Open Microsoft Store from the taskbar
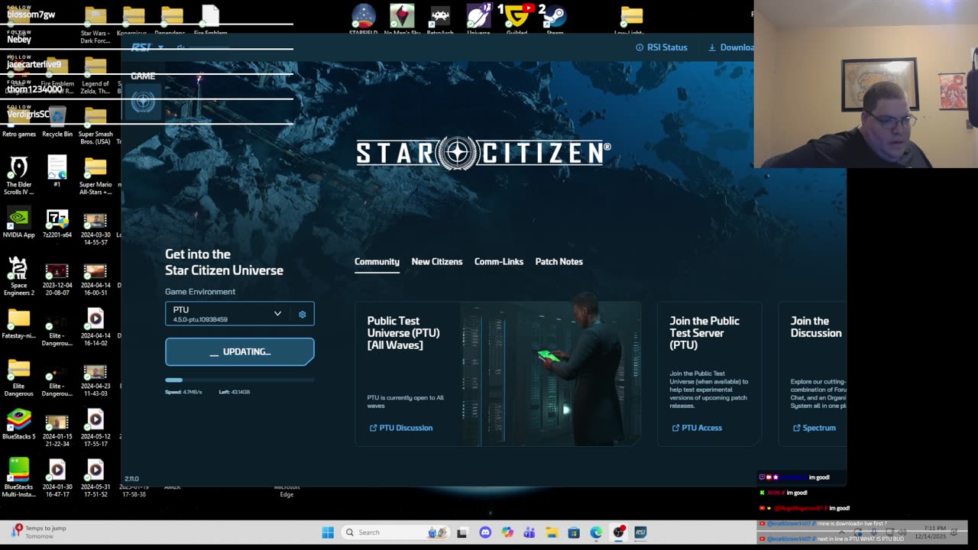Viewport: 978px width, 550px height. click(574, 532)
